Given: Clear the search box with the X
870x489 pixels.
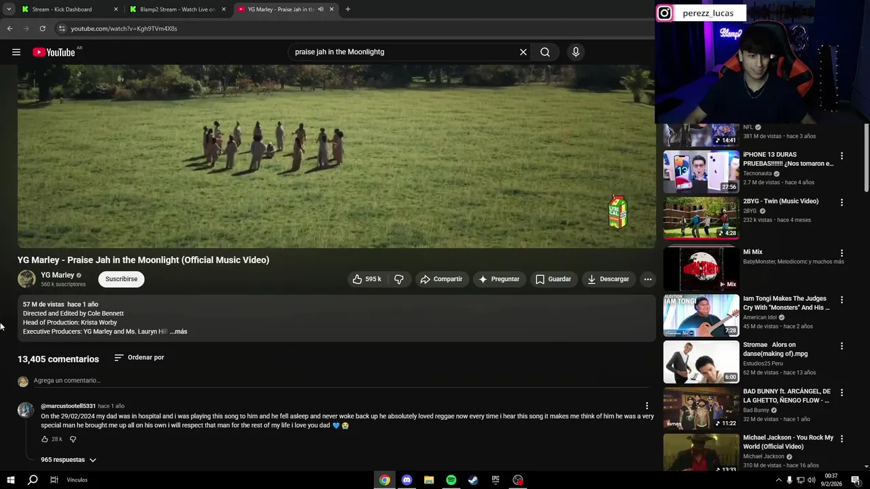Looking at the screenshot, I should click(523, 52).
